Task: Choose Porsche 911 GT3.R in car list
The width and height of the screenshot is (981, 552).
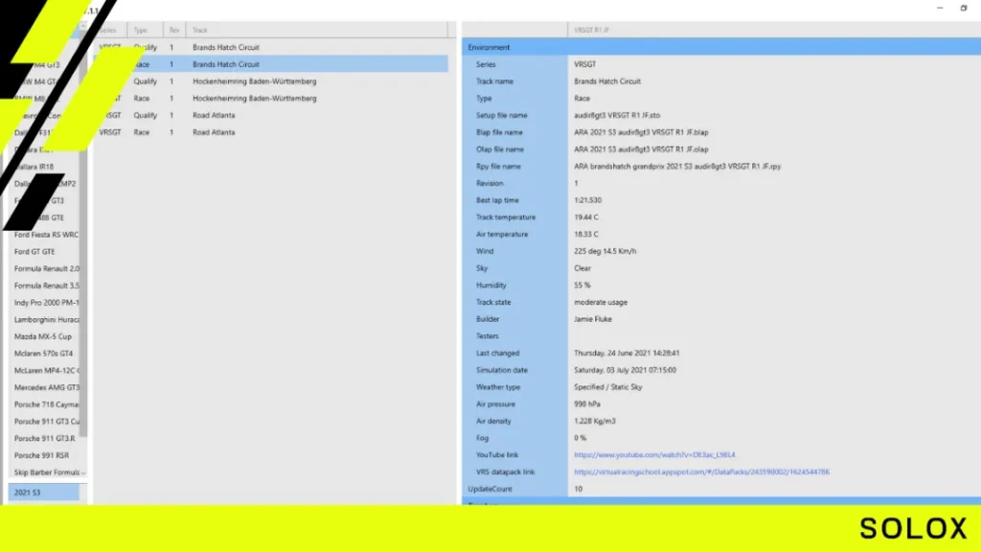Action: coord(44,438)
